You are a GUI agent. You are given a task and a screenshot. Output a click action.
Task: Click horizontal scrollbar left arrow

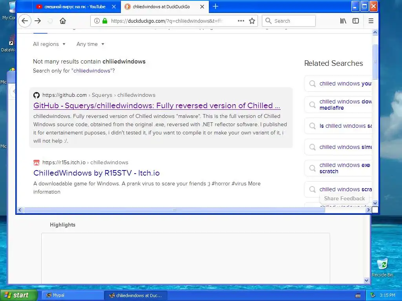click(x=20, y=210)
